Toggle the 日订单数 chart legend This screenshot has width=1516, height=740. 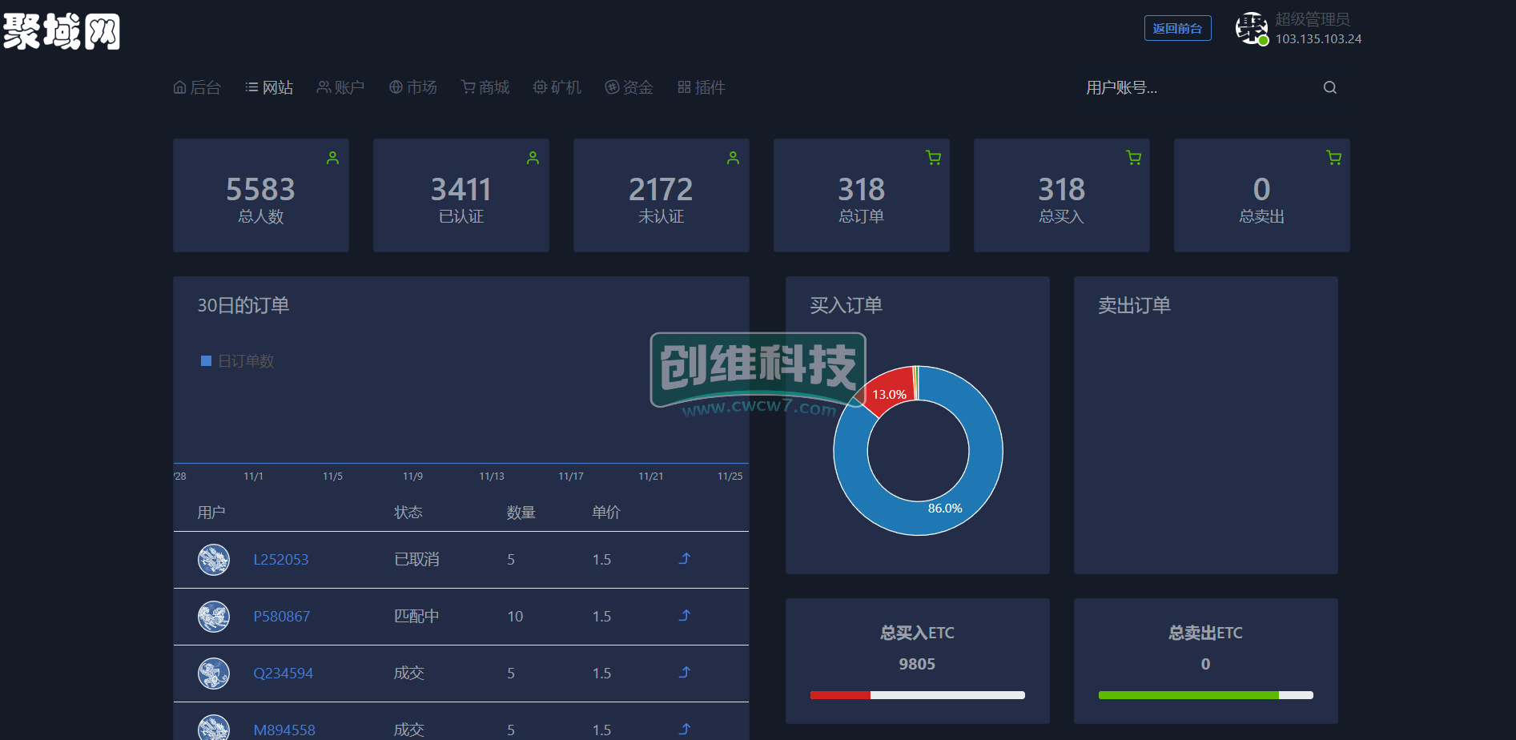pos(238,361)
